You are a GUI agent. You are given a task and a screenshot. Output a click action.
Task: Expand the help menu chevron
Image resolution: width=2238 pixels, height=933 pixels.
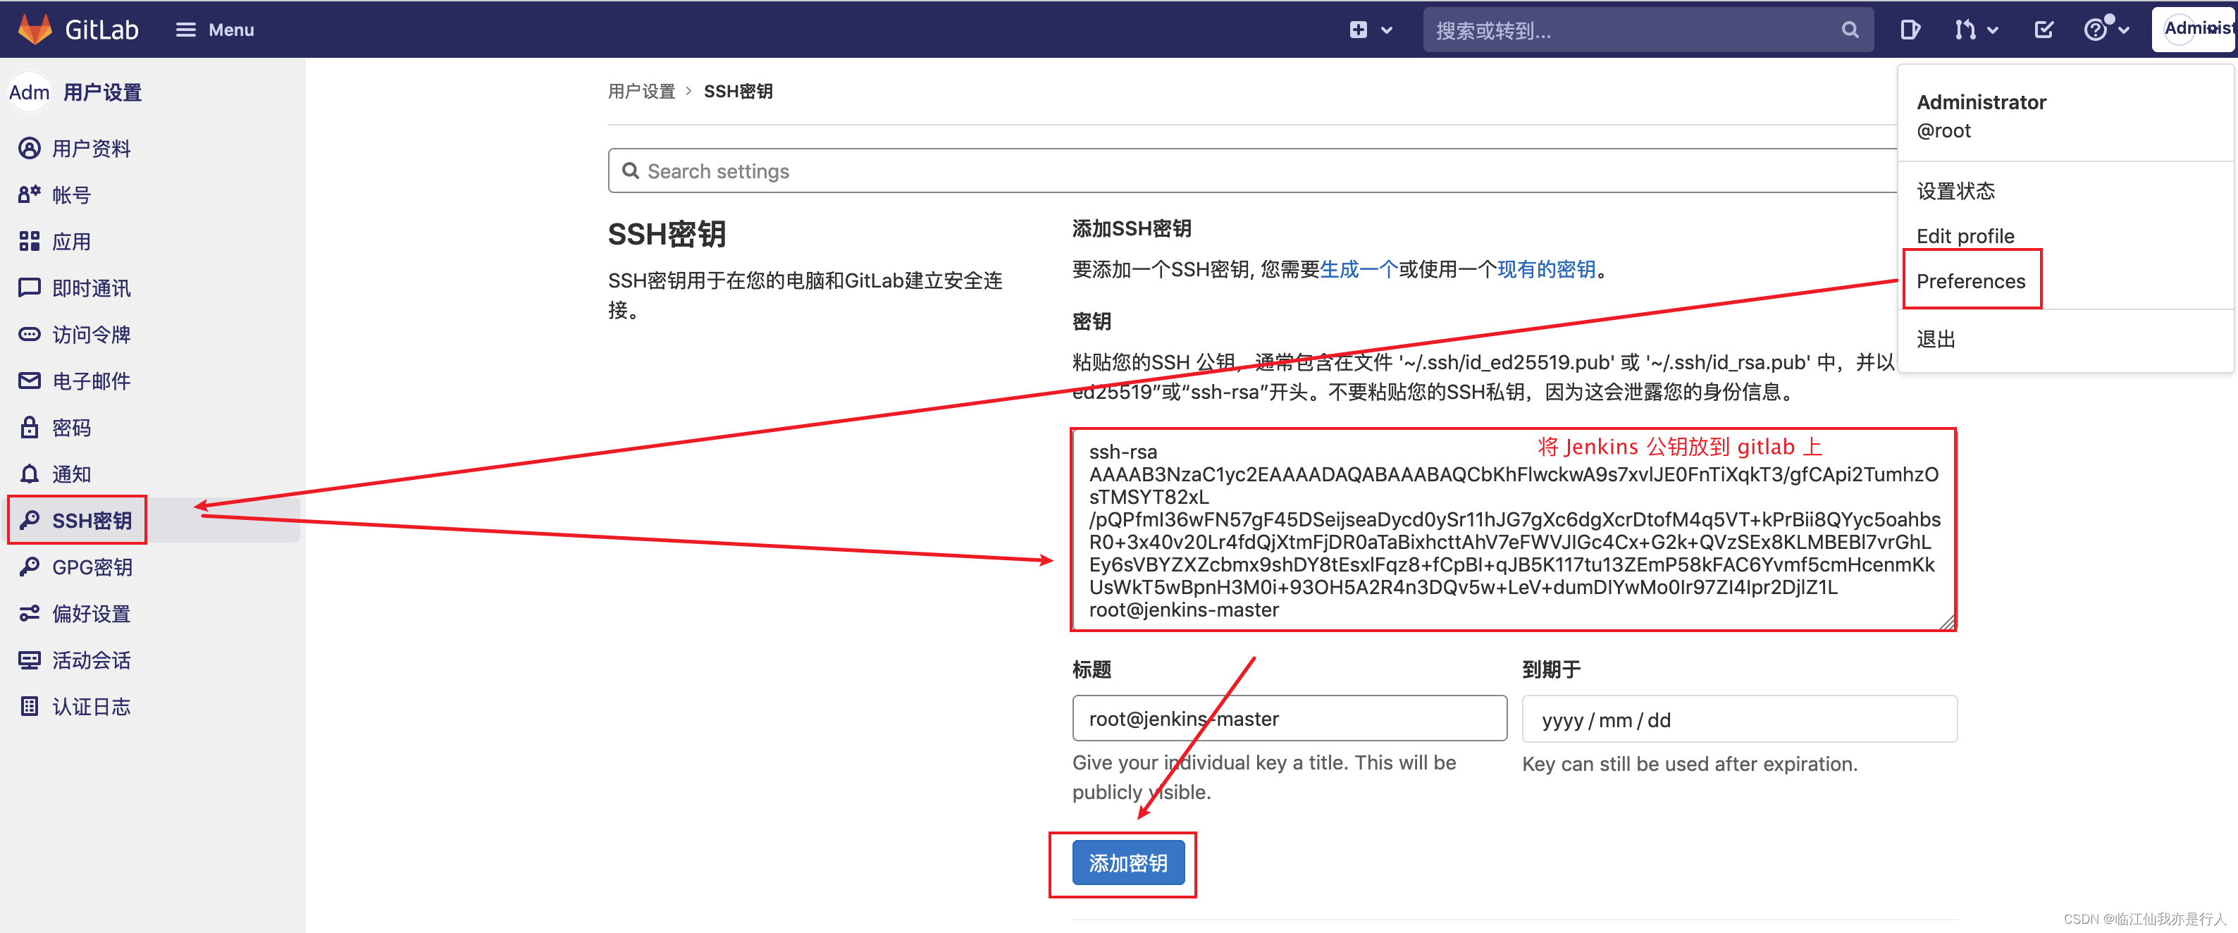pos(2123,30)
